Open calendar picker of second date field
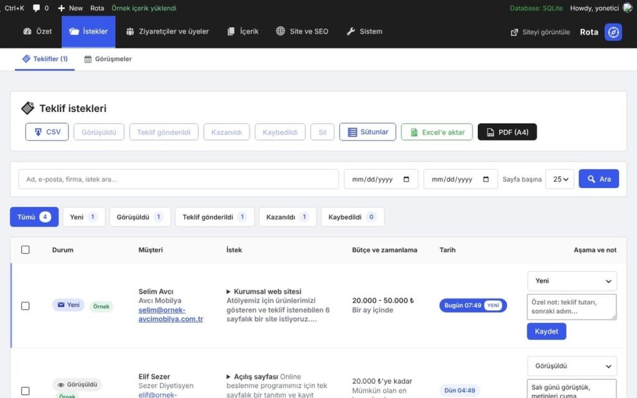This screenshot has height=398, width=637. tap(486, 179)
